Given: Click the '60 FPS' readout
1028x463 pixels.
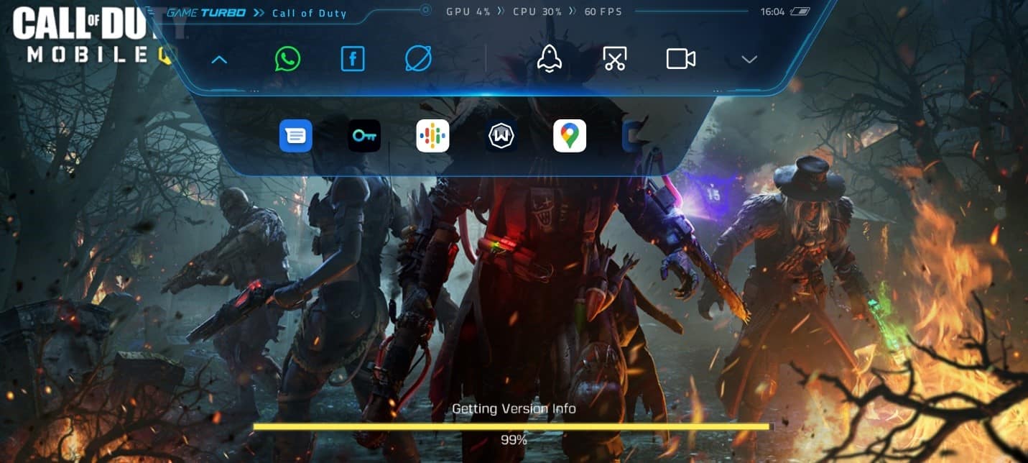Looking at the screenshot, I should coord(603,12).
